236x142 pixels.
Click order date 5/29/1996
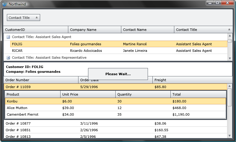89,87
